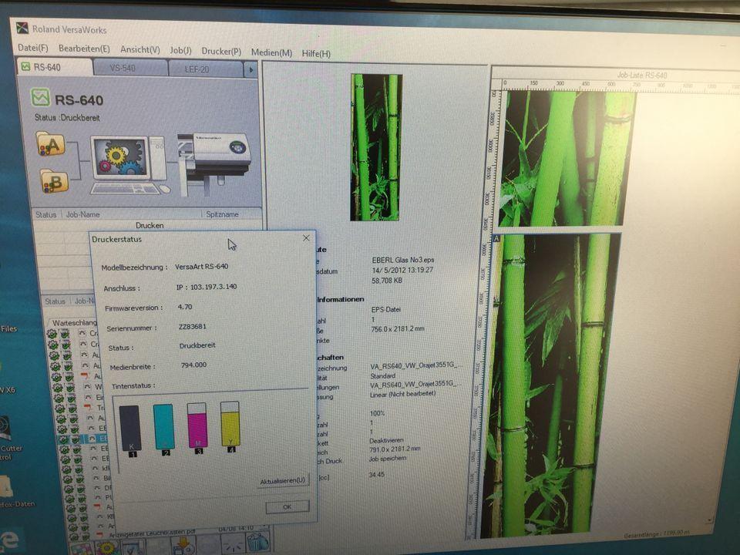
Task: Open the Ansicht(V) menu
Action: point(140,49)
